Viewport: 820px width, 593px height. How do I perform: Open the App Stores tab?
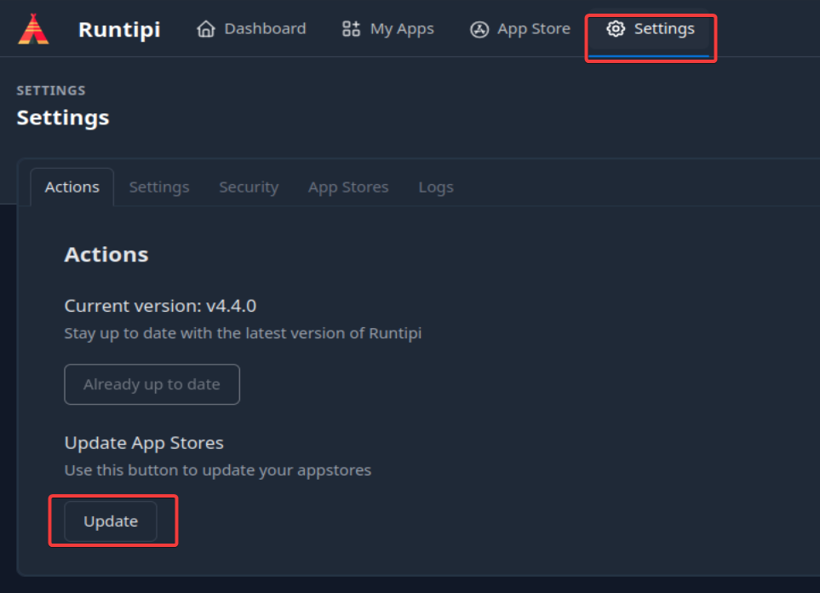348,187
